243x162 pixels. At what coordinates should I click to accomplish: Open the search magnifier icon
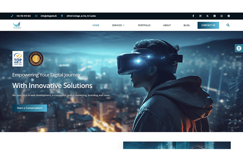point(228,25)
